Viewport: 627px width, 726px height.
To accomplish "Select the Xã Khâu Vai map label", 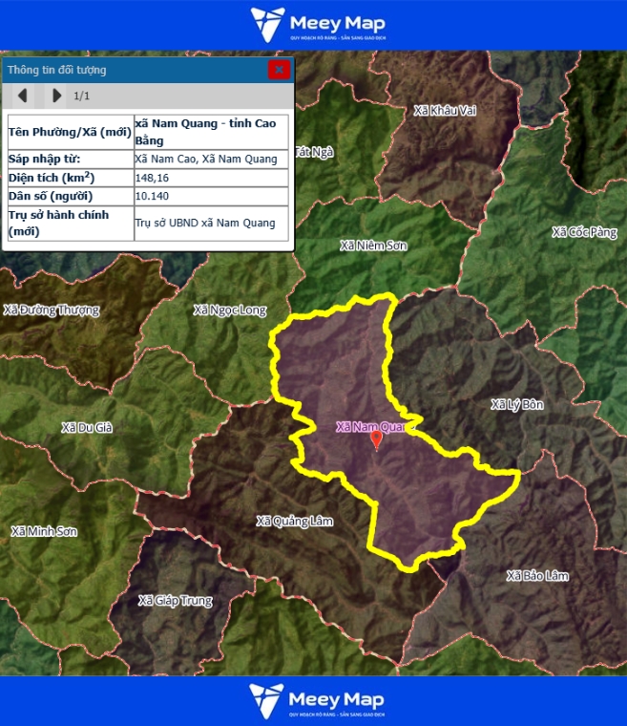I will point(445,111).
